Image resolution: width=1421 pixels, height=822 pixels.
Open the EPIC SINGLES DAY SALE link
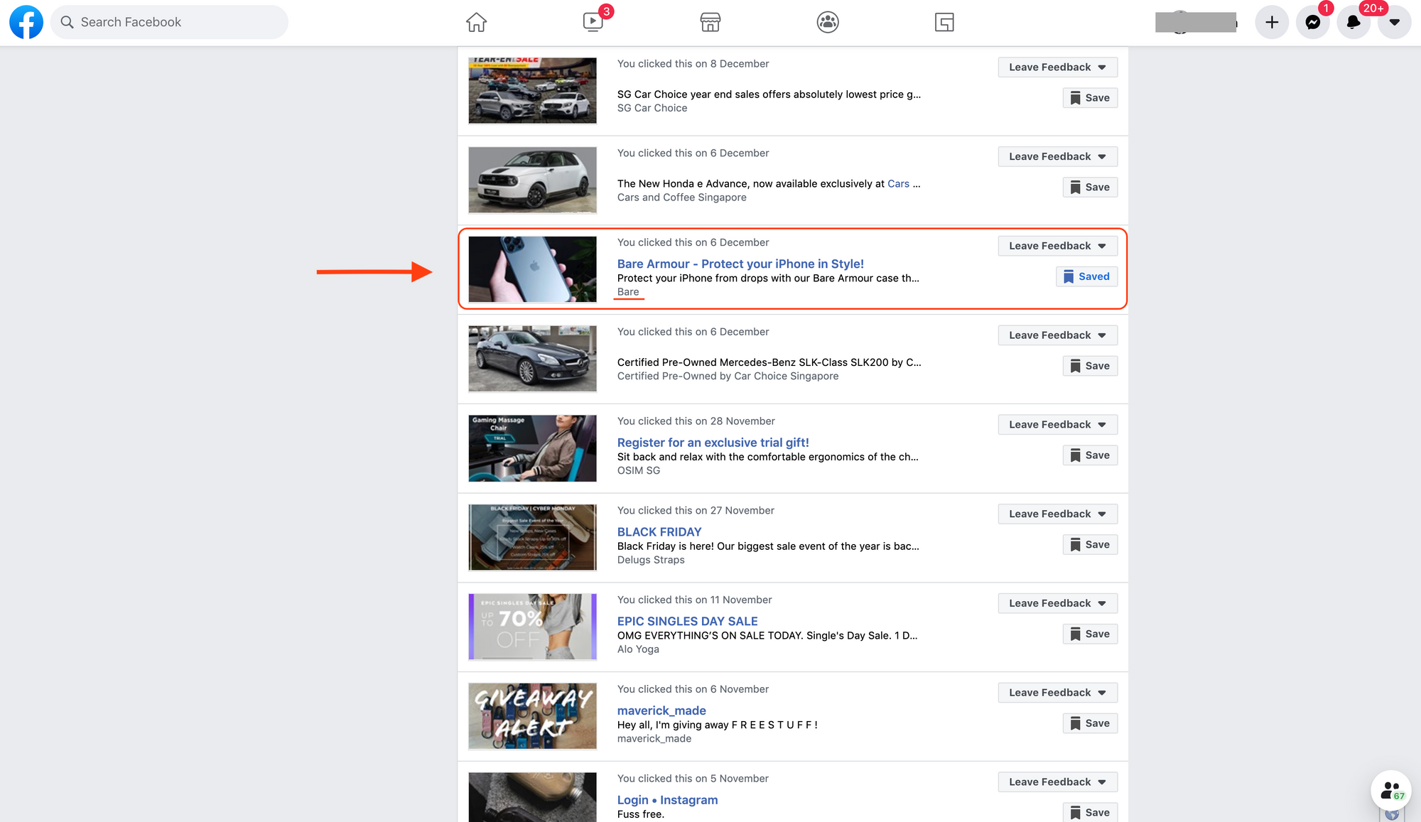(x=687, y=622)
